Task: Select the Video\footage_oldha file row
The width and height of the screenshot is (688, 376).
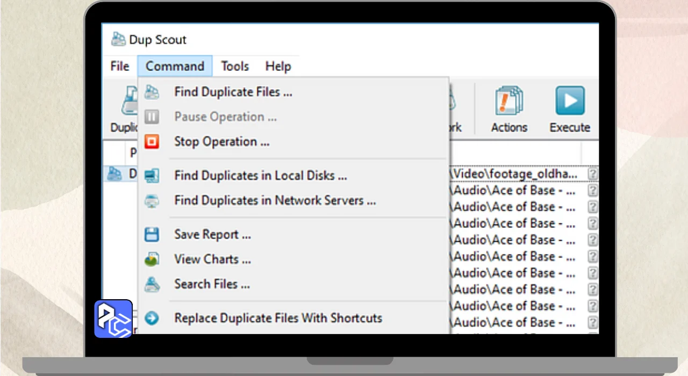Action: [516, 174]
